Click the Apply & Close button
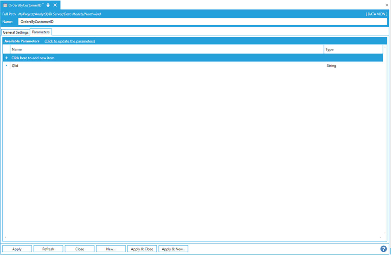Viewport: 391px width, 255px height. coord(142,249)
